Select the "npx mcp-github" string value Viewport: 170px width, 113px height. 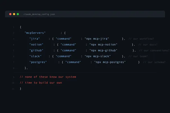[103, 50]
